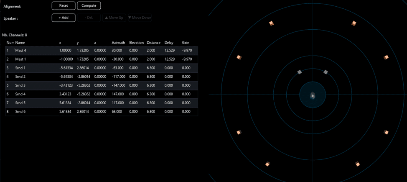
Task: Click the Distance column header
Action: 153,43
